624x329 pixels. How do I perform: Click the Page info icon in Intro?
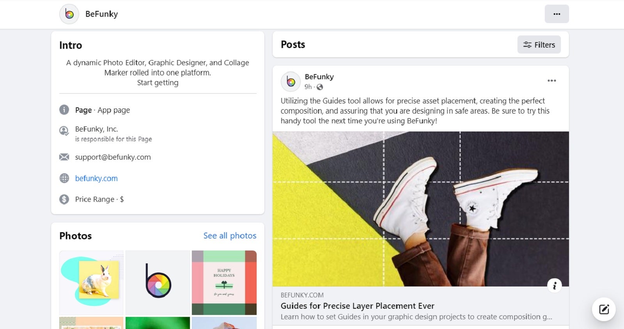[64, 110]
